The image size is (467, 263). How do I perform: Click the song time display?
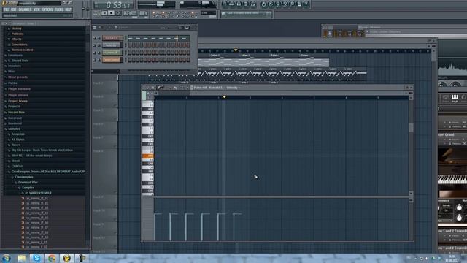pos(113,5)
